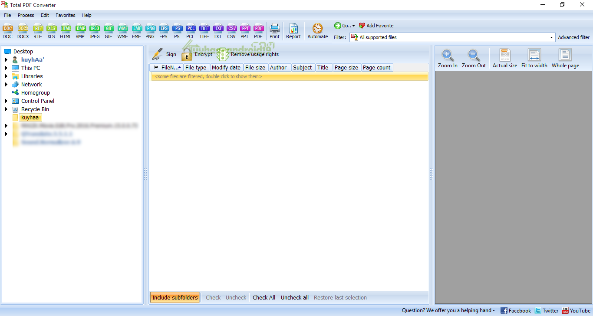Expand the kuyhAa' user folder
Viewport: 593px width, 316px height.
coord(7,59)
